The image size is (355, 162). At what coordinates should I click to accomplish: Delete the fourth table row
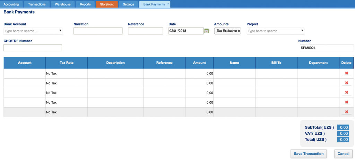point(346,102)
